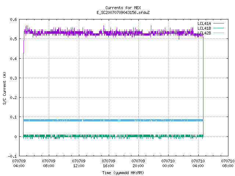
Task: Click the 0.2 y-axis tick label
Action: pos(13,98)
